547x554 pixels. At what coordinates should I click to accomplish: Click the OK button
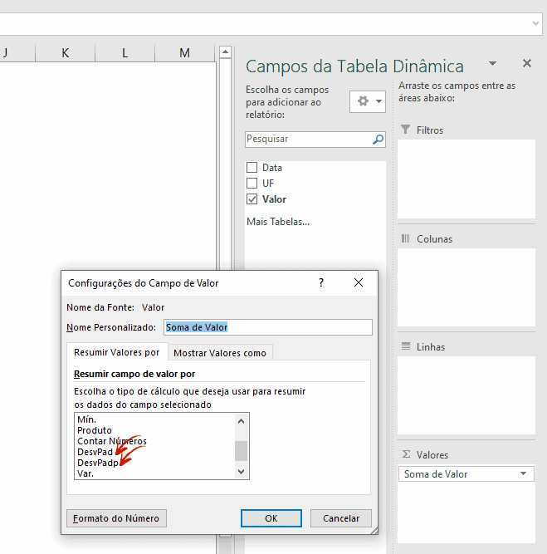271,518
